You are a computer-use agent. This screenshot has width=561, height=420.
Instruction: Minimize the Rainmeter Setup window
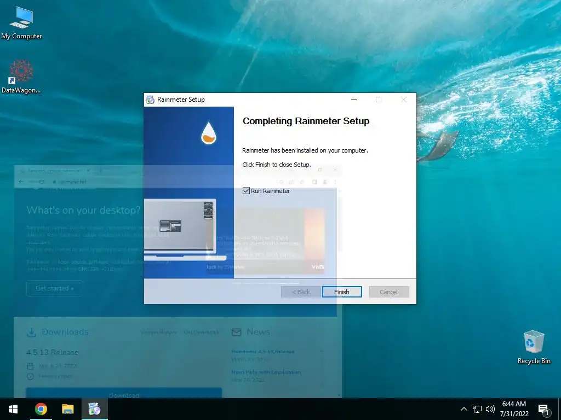[354, 100]
